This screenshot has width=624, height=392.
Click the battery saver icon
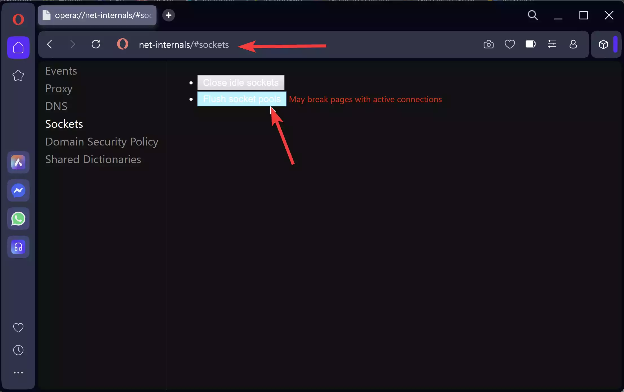(x=530, y=44)
